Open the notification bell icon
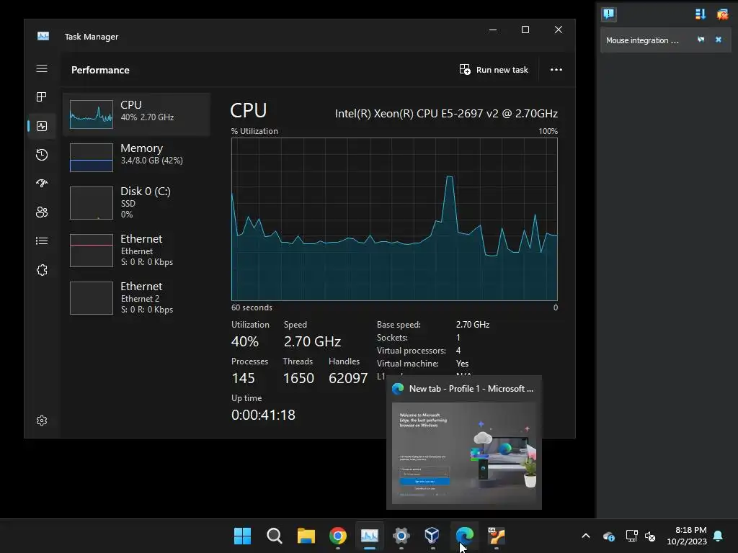 (719, 536)
